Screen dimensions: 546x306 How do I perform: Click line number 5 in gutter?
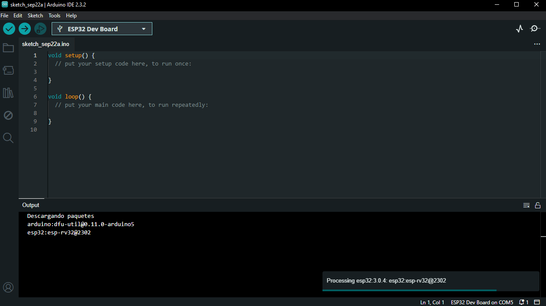click(x=35, y=89)
